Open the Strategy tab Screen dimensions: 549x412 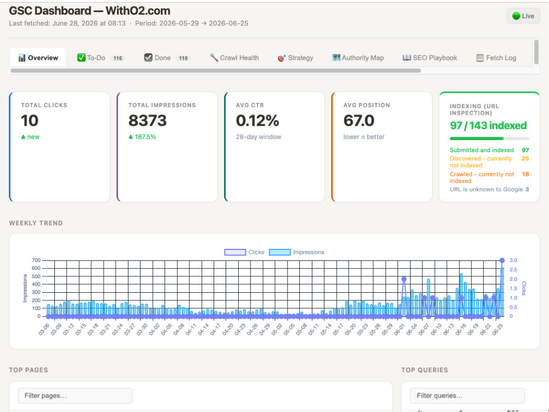point(295,58)
